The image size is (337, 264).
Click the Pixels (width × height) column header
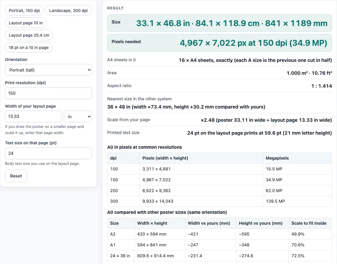pyautogui.click(x=201, y=158)
